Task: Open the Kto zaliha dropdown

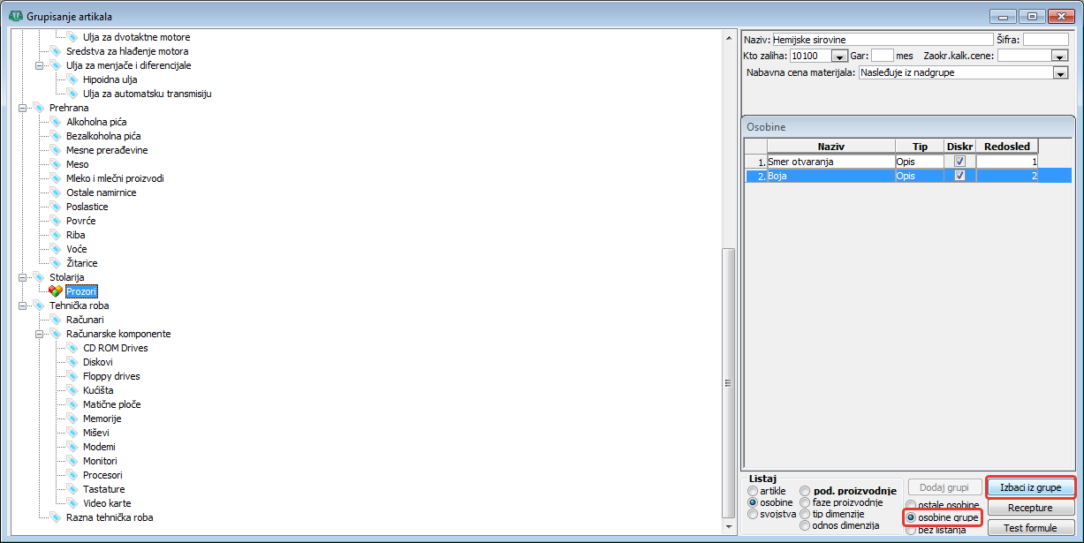Action: pos(839,57)
